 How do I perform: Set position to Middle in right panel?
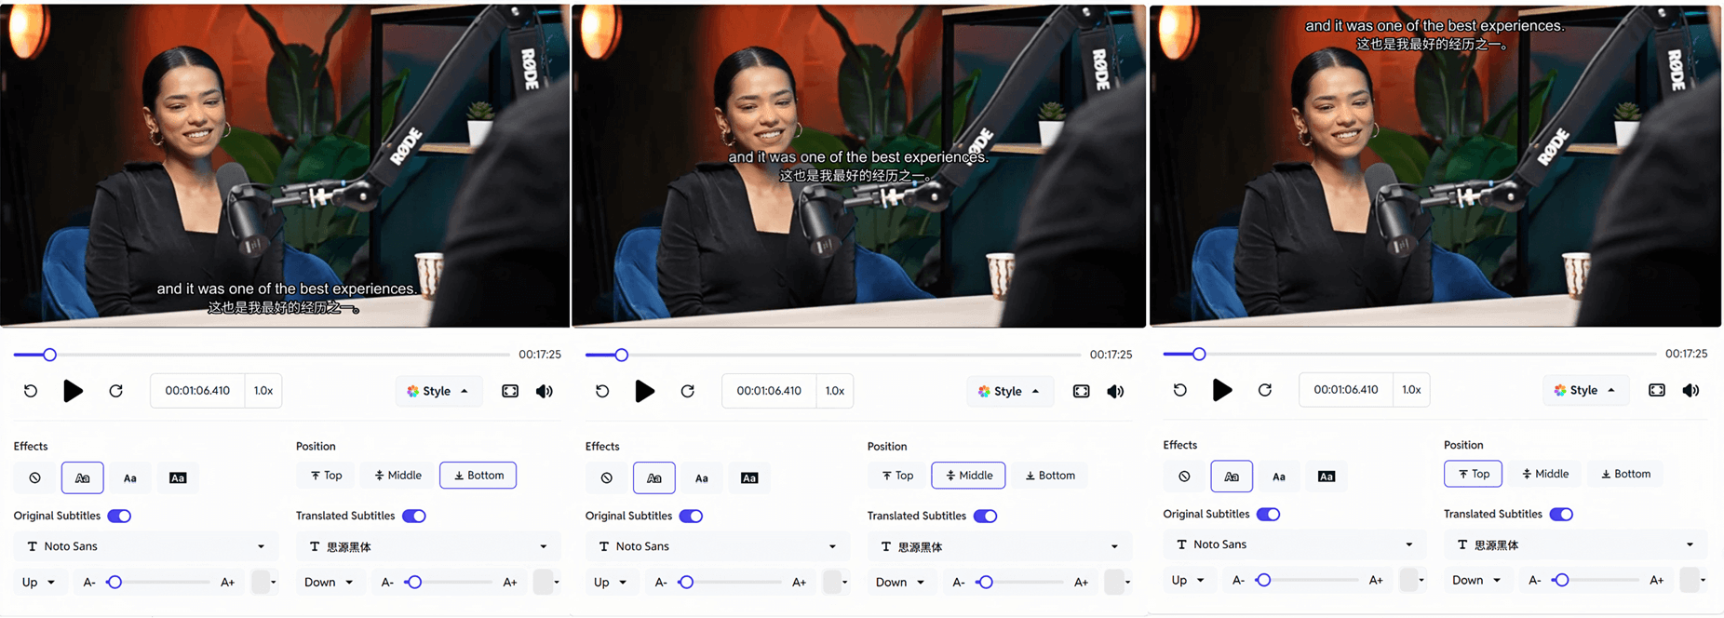[x=1545, y=474]
